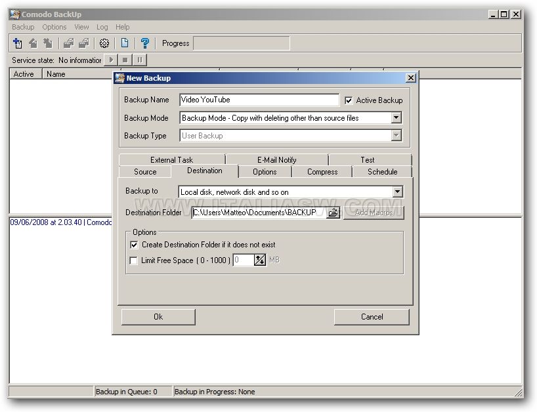Open the Test tab

pyautogui.click(x=368, y=160)
